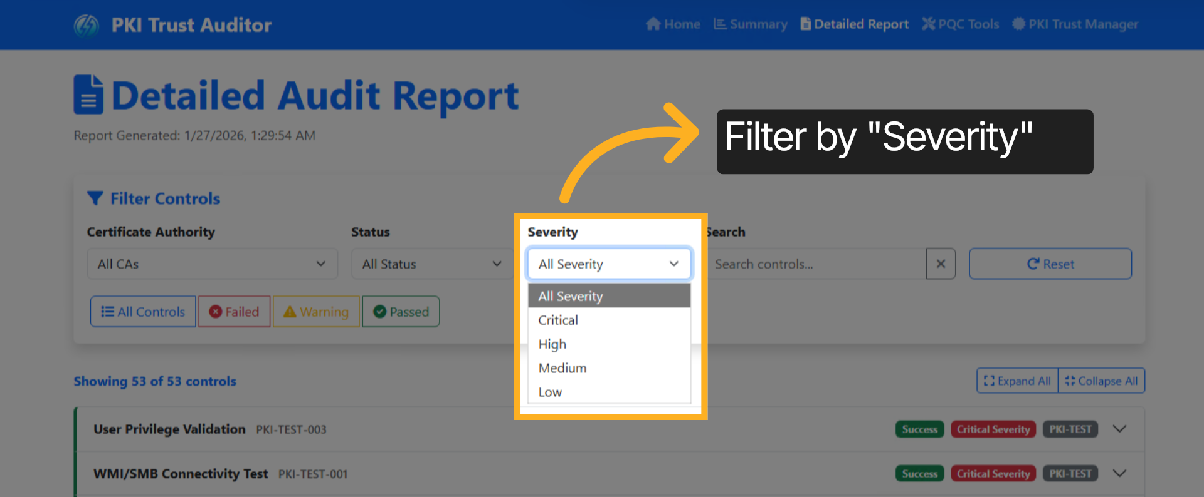Viewport: 1204px width, 497px height.
Task: Choose Critical from the severity list
Action: (610, 320)
